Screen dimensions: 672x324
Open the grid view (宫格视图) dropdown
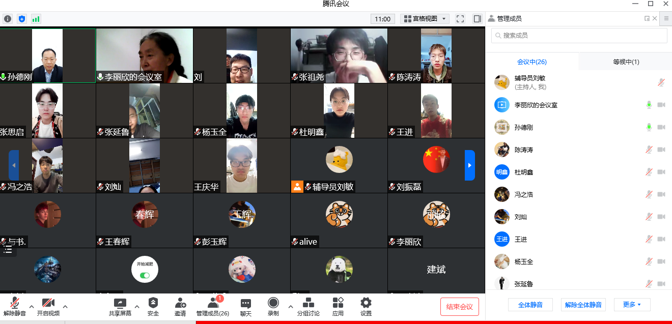(426, 19)
